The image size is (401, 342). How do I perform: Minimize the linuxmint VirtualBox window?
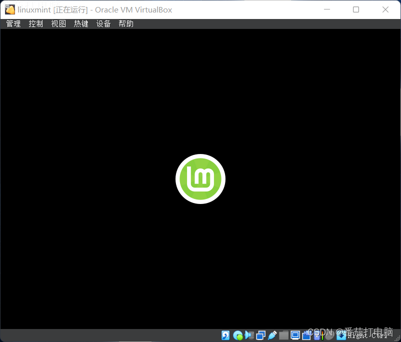click(327, 9)
